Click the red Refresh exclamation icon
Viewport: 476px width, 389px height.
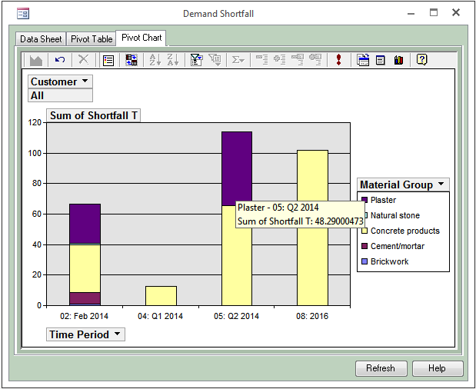[x=339, y=60]
